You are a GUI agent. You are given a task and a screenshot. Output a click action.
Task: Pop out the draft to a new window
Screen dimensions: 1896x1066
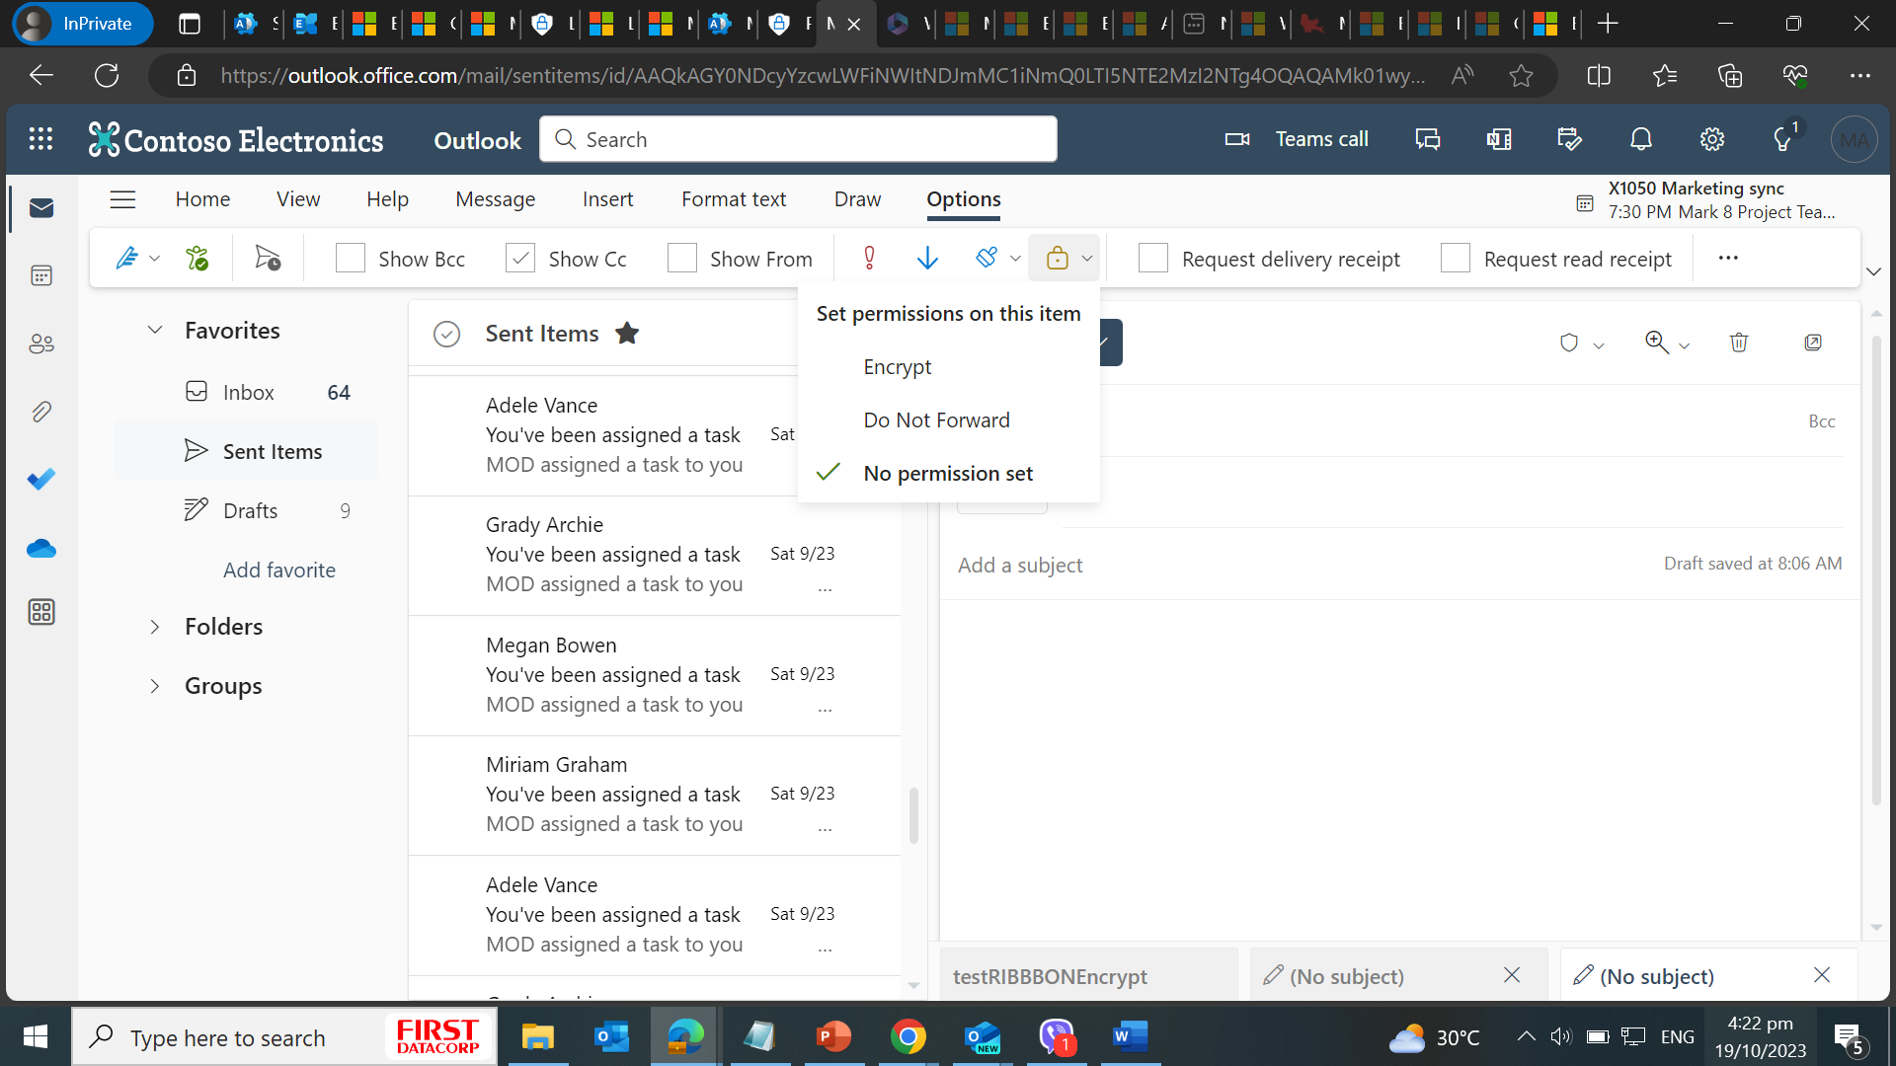[1814, 343]
